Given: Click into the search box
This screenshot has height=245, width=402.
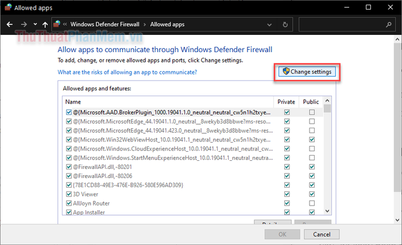Looking at the screenshot, I should click(x=347, y=25).
